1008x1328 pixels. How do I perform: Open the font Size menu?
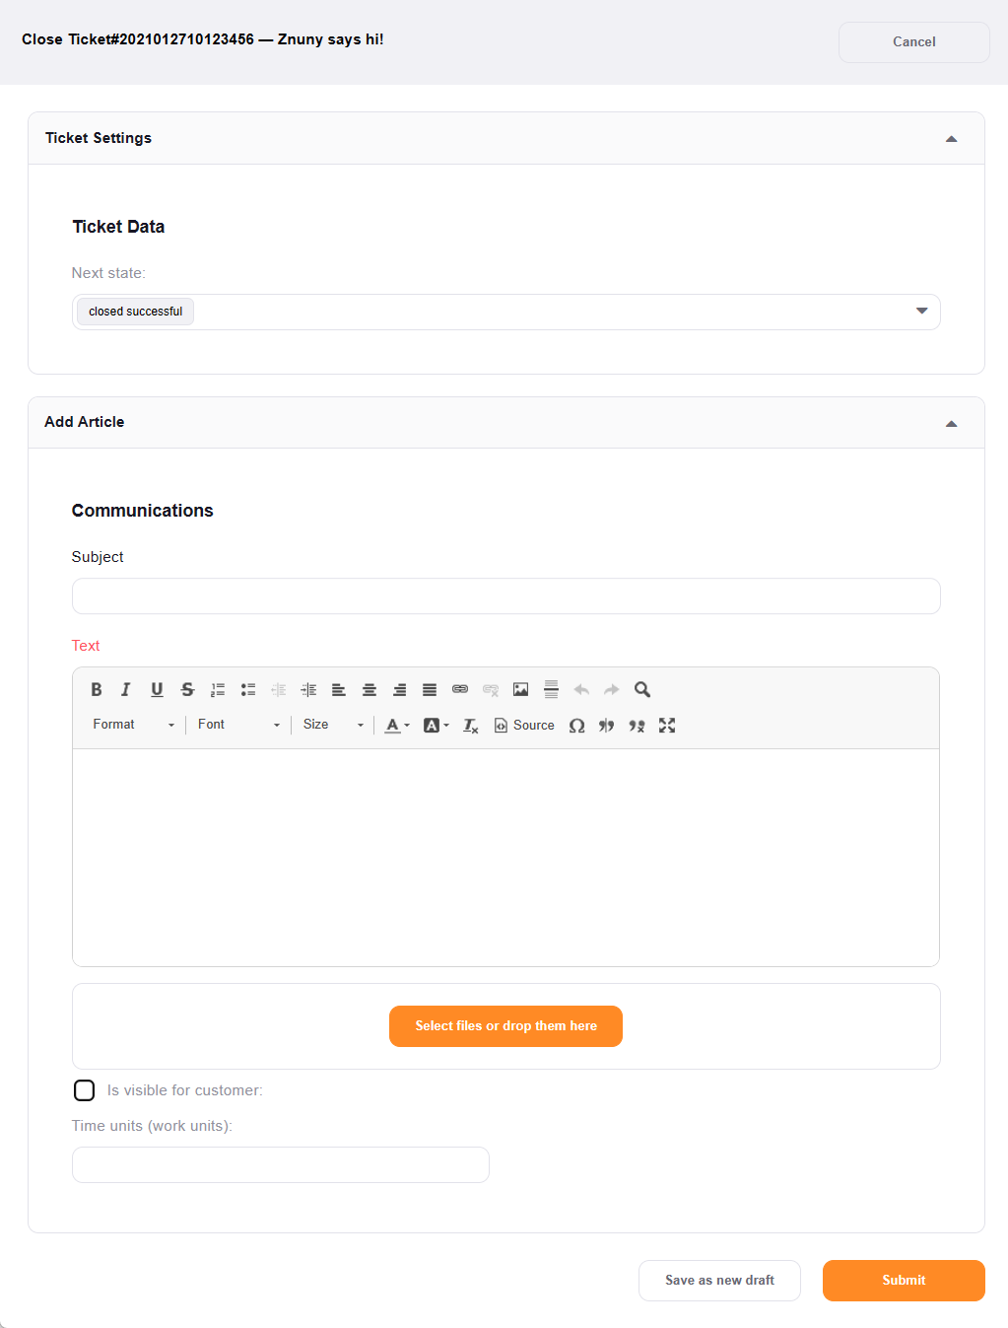[333, 725]
